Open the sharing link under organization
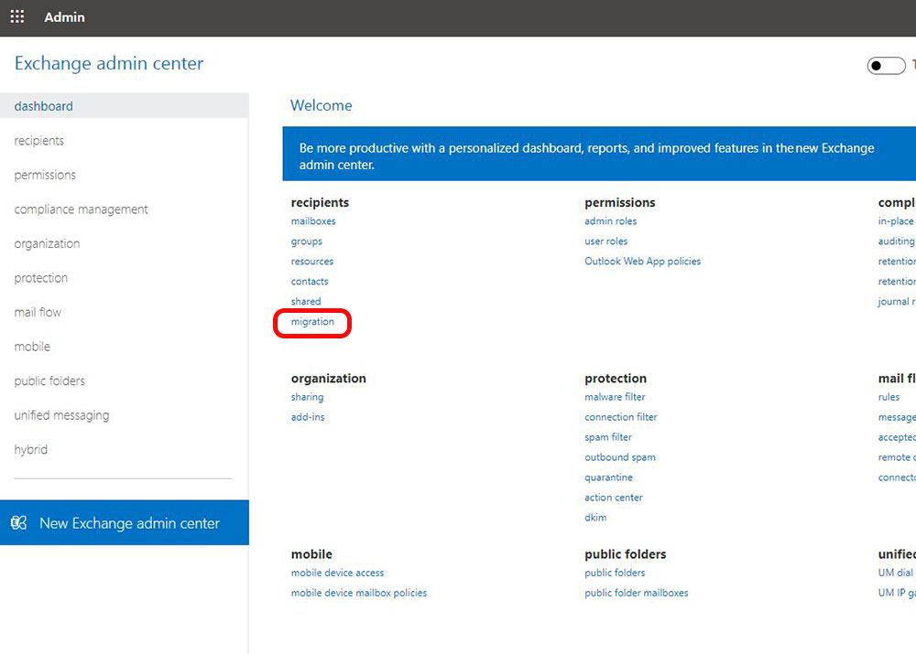Image resolution: width=916 pixels, height=654 pixels. coord(307,397)
